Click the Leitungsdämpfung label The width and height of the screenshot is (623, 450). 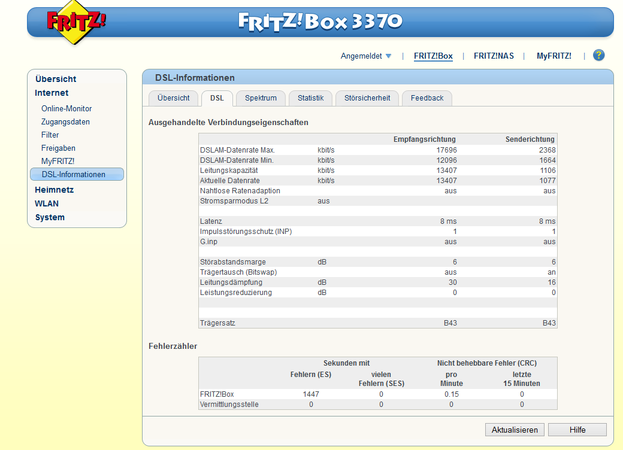coord(231,282)
